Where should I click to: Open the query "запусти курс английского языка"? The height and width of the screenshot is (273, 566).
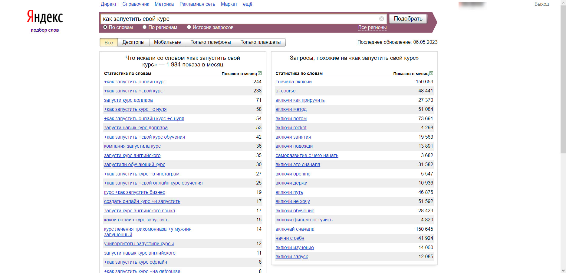(x=140, y=211)
